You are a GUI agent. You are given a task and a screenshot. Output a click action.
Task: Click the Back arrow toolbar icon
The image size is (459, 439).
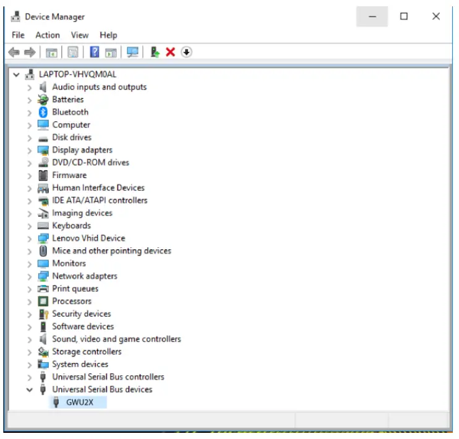(x=14, y=53)
